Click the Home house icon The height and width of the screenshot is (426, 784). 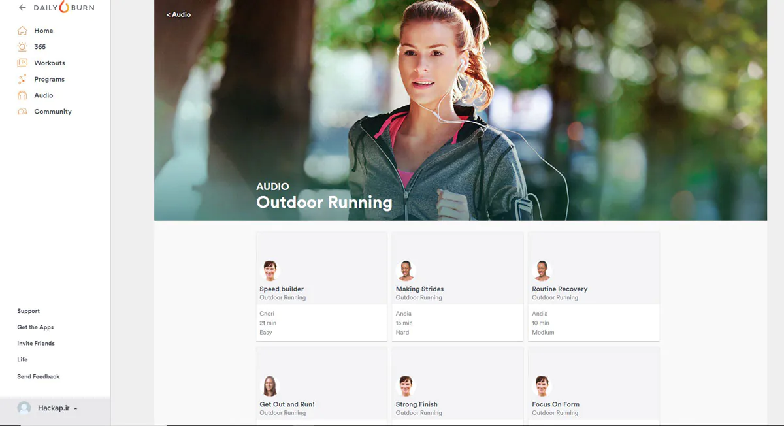point(22,31)
